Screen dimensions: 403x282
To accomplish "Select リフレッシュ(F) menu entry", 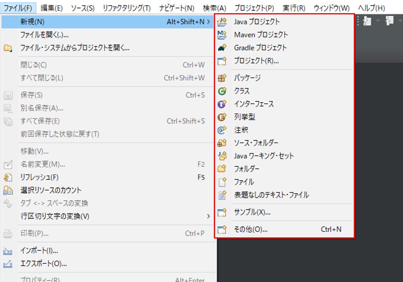I will pyautogui.click(x=108, y=177).
